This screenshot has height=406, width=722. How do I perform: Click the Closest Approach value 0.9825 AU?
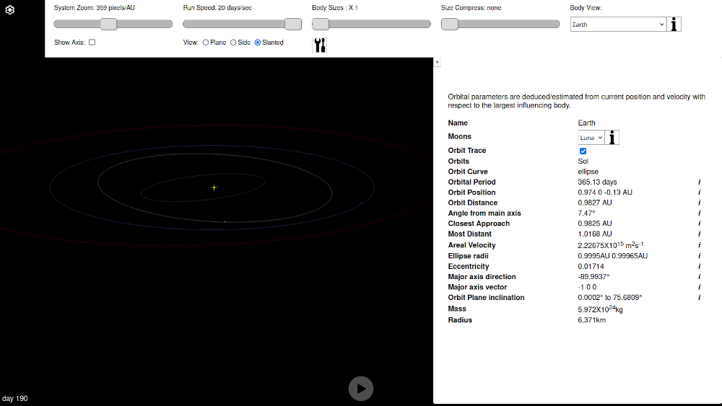pyautogui.click(x=595, y=224)
